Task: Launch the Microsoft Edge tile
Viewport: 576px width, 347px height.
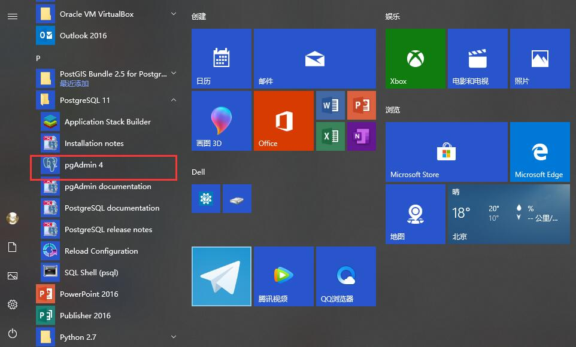Action: (540, 152)
